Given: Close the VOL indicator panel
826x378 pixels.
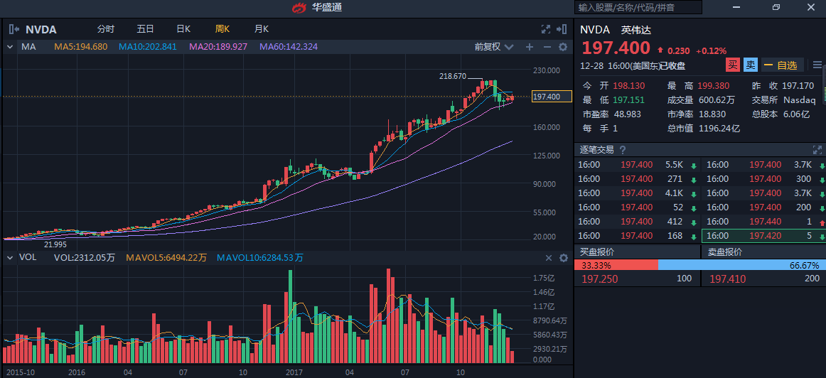Looking at the screenshot, I should coord(548,258).
